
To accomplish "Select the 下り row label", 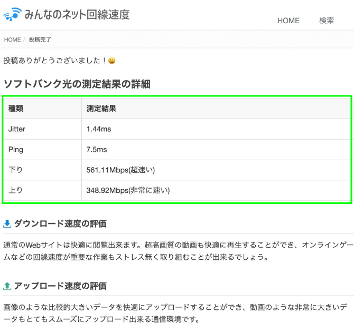I will tap(15, 170).
